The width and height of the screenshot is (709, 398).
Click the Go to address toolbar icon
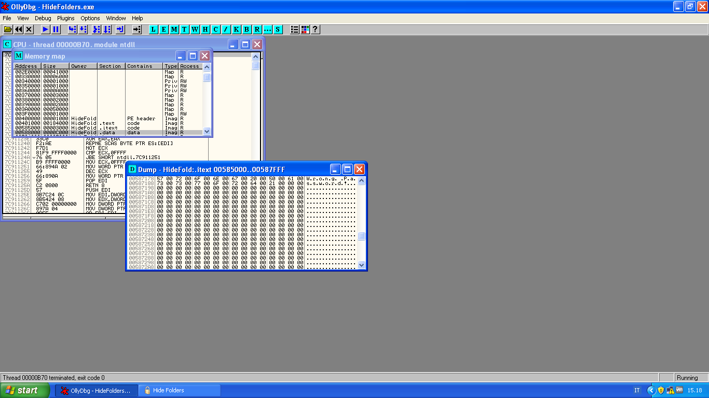click(137, 30)
